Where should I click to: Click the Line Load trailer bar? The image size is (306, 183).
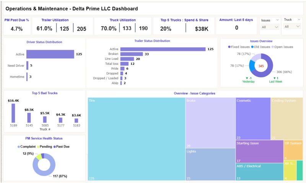(x=127, y=59)
